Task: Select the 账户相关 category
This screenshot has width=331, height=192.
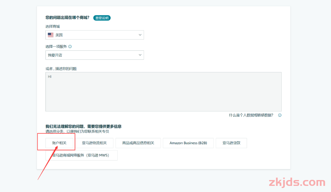Action: click(x=59, y=143)
